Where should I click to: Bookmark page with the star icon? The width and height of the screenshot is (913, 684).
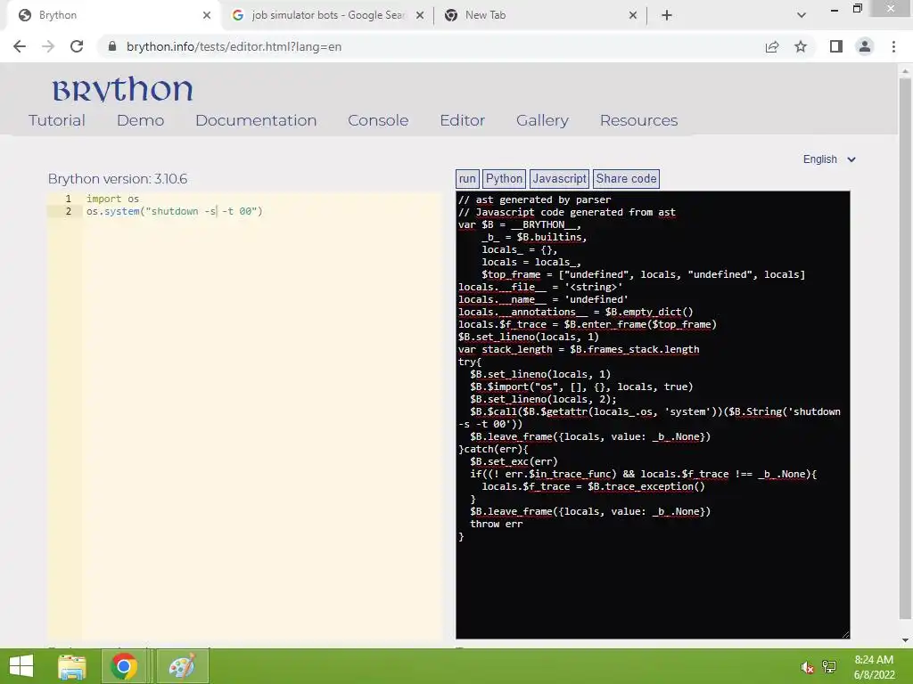pos(801,46)
